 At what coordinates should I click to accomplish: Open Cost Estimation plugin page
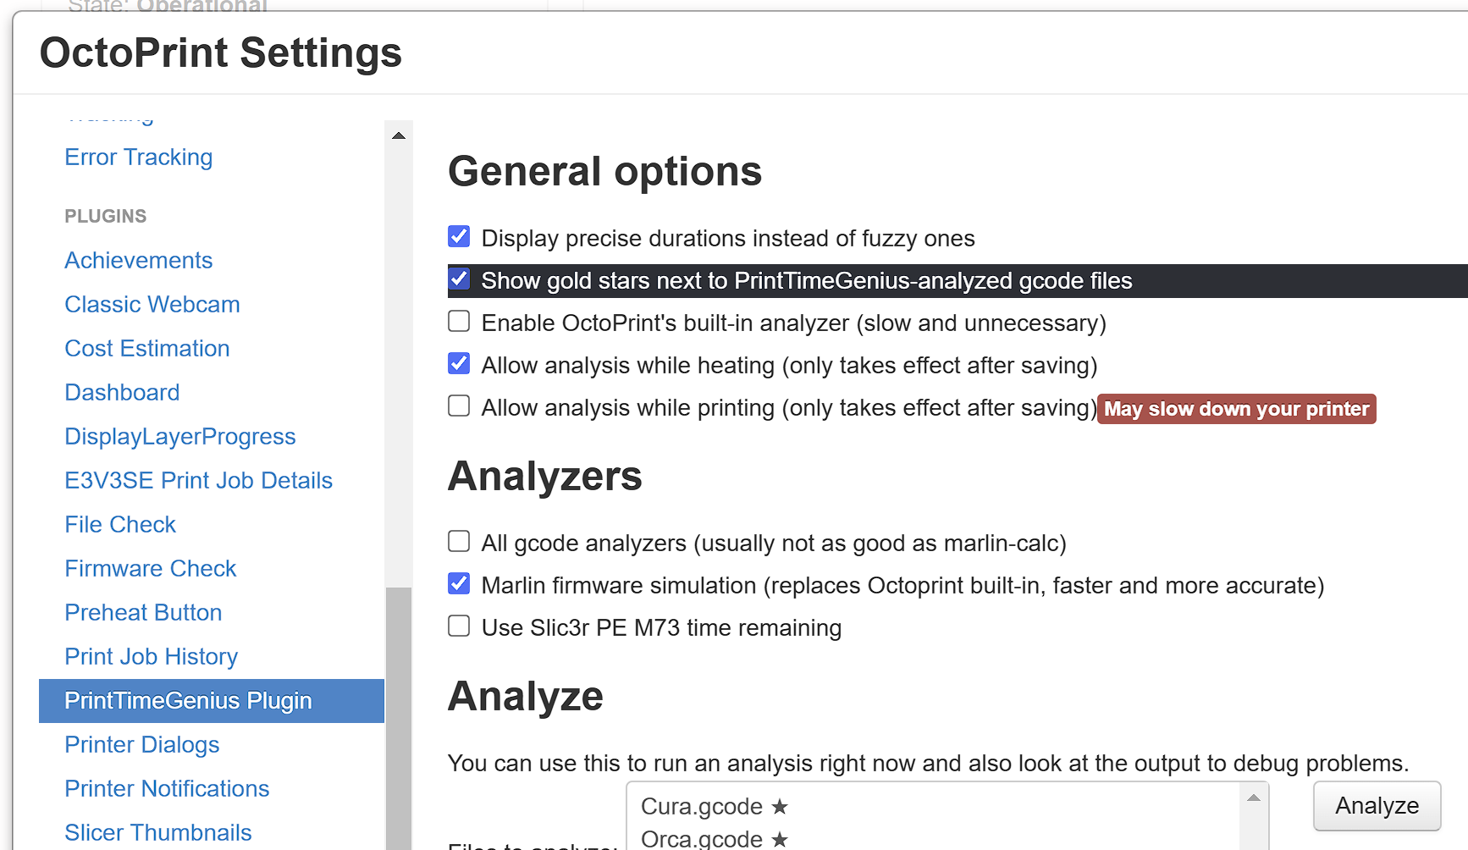tap(146, 349)
